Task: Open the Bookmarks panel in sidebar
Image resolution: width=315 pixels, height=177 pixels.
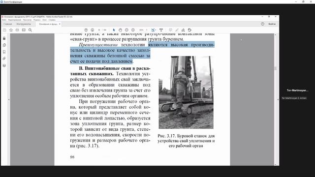Action: pos(4,52)
